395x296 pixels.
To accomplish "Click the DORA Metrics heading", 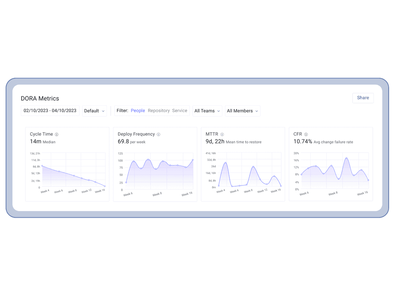I will [x=40, y=98].
